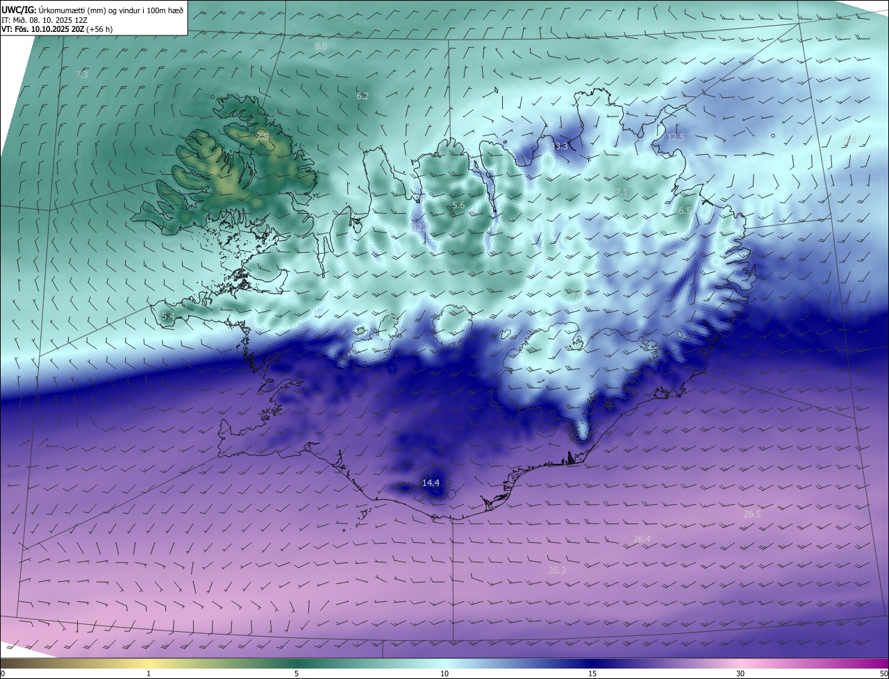This screenshot has height=679, width=889.
Task: Click the 7.3 value in the northwest ocean
Action: (82, 74)
